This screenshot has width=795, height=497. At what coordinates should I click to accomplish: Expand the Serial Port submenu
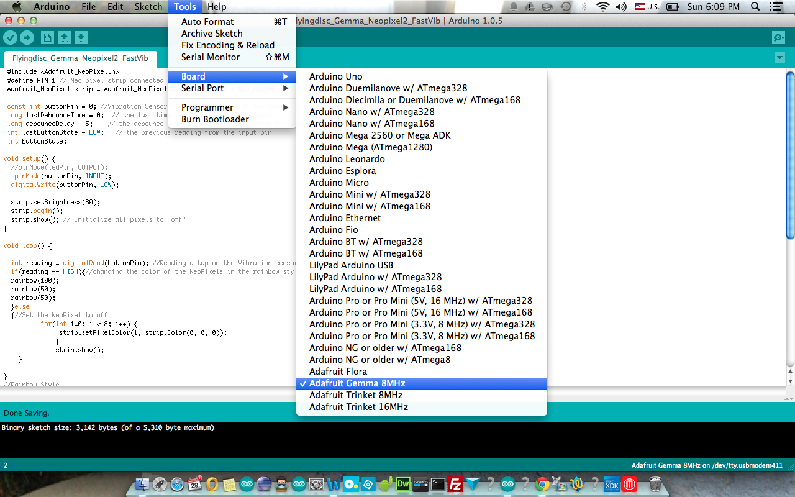(x=232, y=88)
